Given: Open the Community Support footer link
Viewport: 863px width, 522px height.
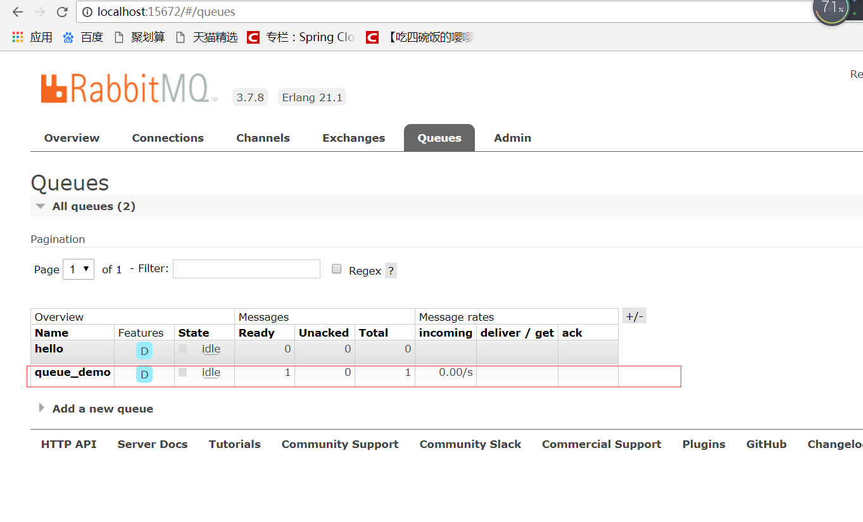Looking at the screenshot, I should [340, 444].
